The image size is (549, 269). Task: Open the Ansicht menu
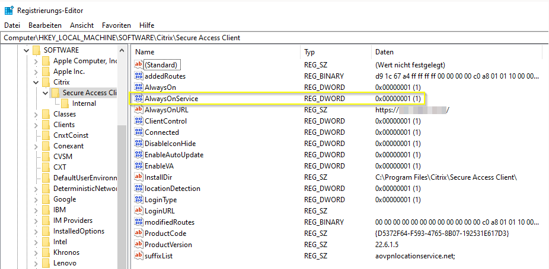(82, 25)
